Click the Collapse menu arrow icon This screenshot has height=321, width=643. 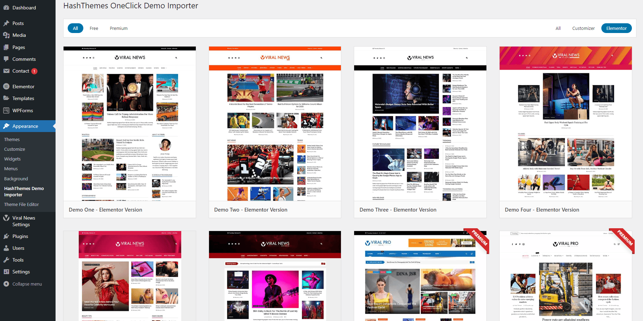pyautogui.click(x=6, y=284)
